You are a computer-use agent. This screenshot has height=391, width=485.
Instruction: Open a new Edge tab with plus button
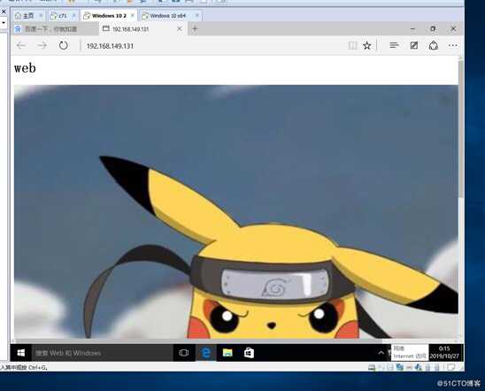(x=195, y=28)
